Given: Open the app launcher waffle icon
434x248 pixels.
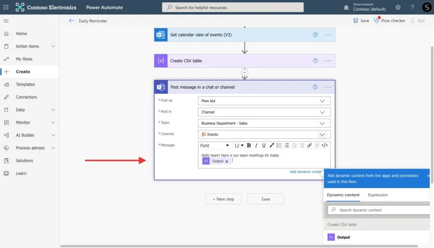Looking at the screenshot, I should [6, 7].
